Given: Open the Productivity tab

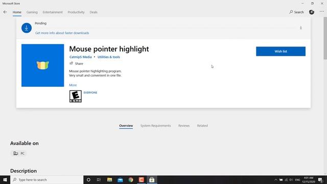Looking at the screenshot, I should tap(76, 12).
